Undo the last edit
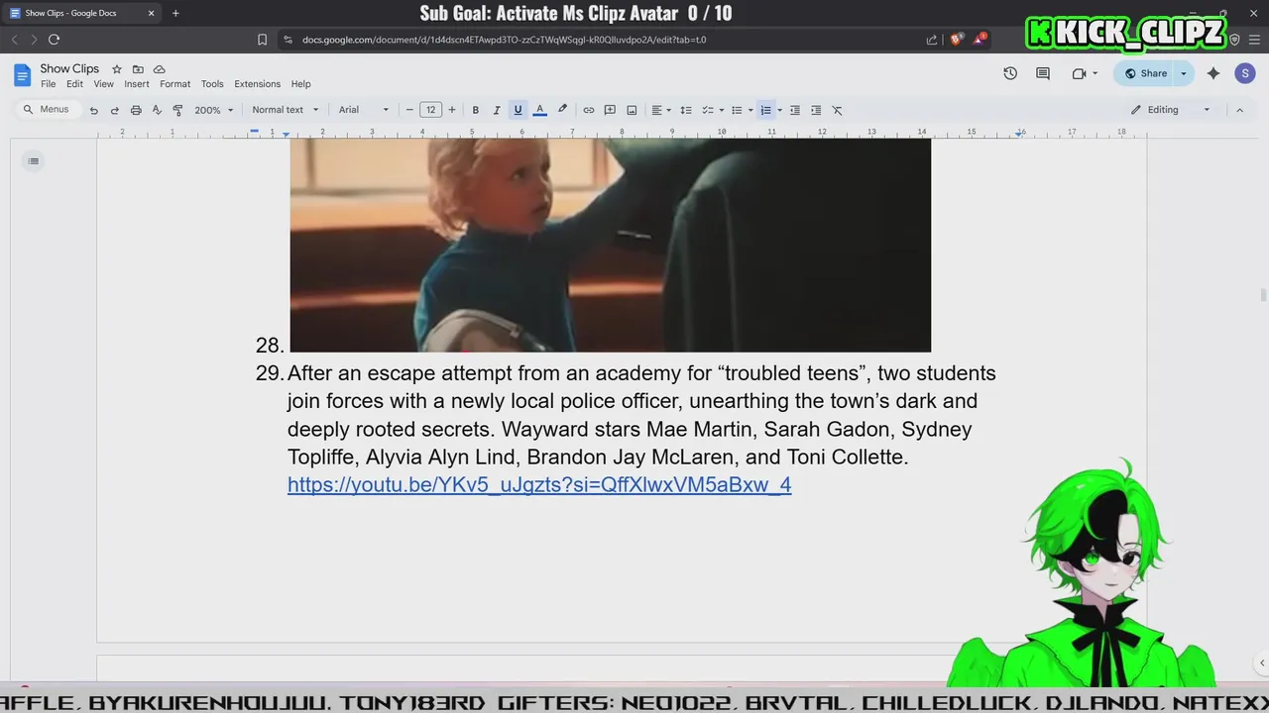 (x=93, y=110)
